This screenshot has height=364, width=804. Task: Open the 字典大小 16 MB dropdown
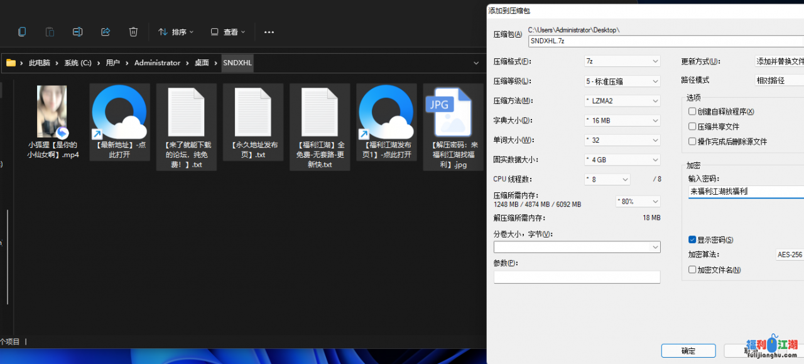tap(622, 120)
